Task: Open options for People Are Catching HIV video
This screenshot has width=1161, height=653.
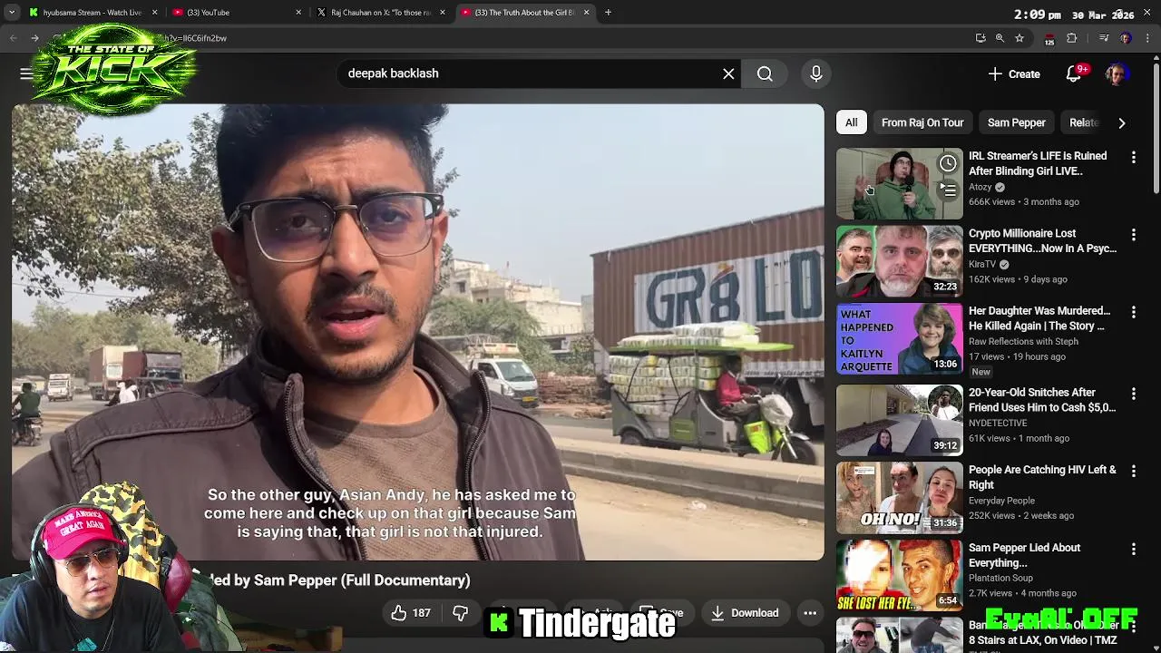Action: coord(1133,471)
